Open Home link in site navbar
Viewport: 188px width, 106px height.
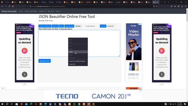pyautogui.click(x=21, y=11)
